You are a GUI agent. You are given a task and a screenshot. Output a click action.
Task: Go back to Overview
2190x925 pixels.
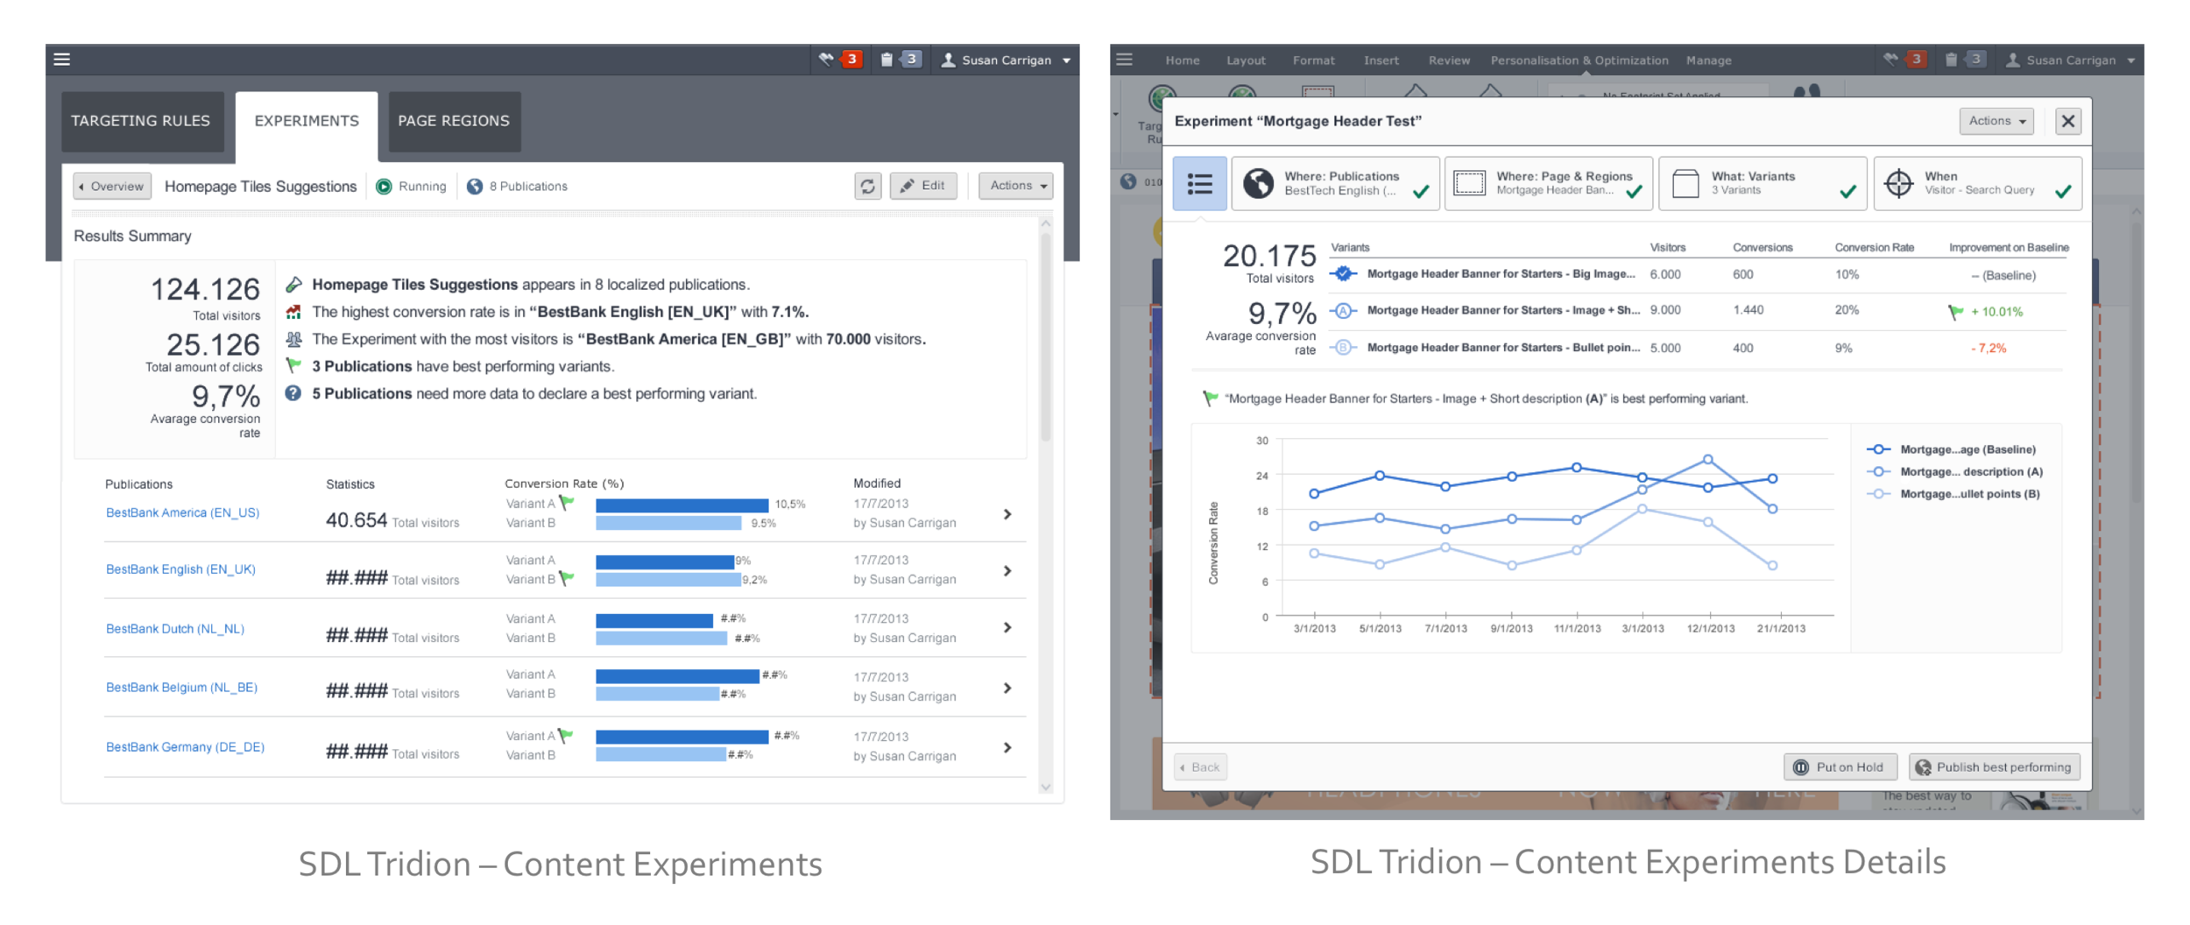pyautogui.click(x=112, y=186)
